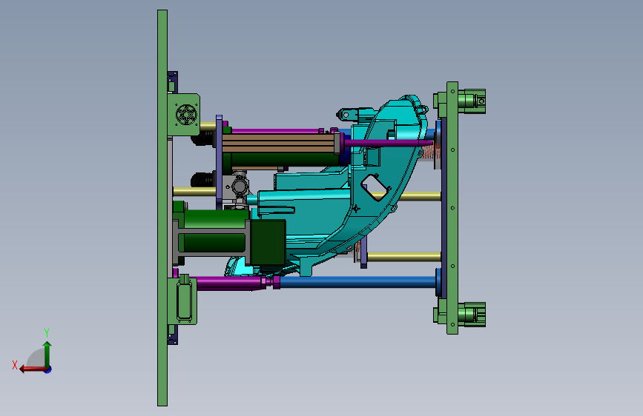Click the blue Z axis dot of the triad
The image size is (643, 416).
[x=48, y=370]
